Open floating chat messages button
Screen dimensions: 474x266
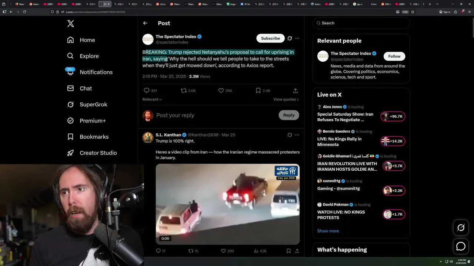(461, 246)
